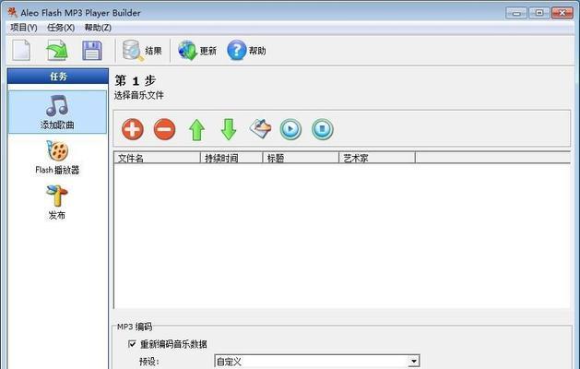Sort by 艺术家 column header
The height and width of the screenshot is (369, 580).
[377, 158]
